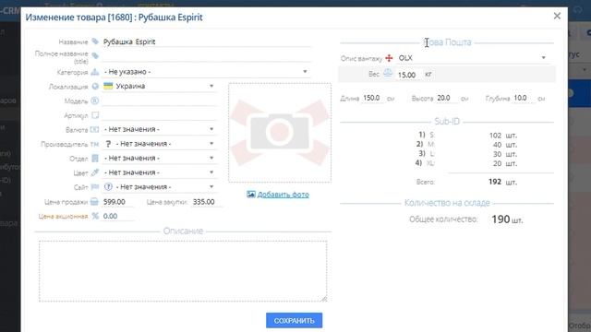
Task: Click the percent icon beside Цена акционная
Action: [95, 216]
